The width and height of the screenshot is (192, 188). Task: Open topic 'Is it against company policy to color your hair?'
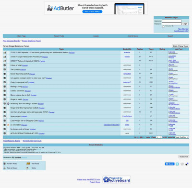[28, 78]
